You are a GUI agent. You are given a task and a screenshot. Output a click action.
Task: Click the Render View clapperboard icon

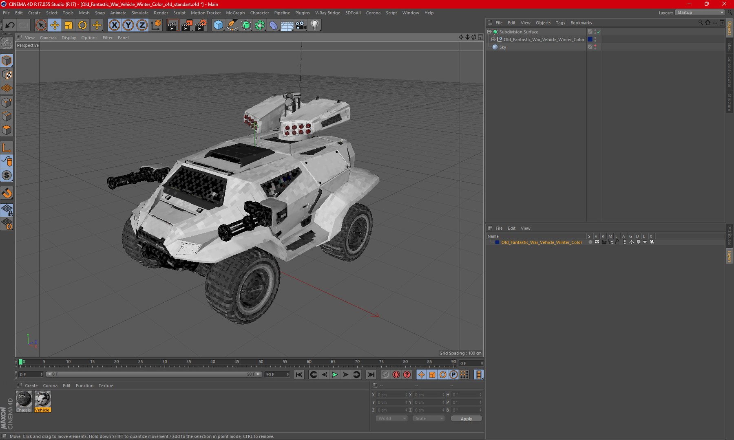(x=172, y=25)
